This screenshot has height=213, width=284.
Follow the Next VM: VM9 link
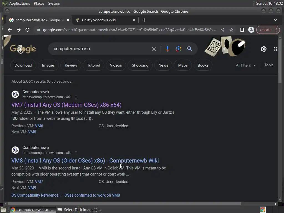pos(32,188)
